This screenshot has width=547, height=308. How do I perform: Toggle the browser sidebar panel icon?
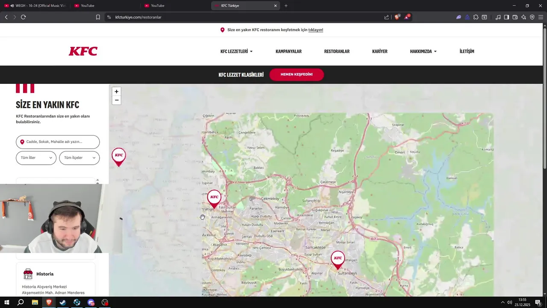506,17
